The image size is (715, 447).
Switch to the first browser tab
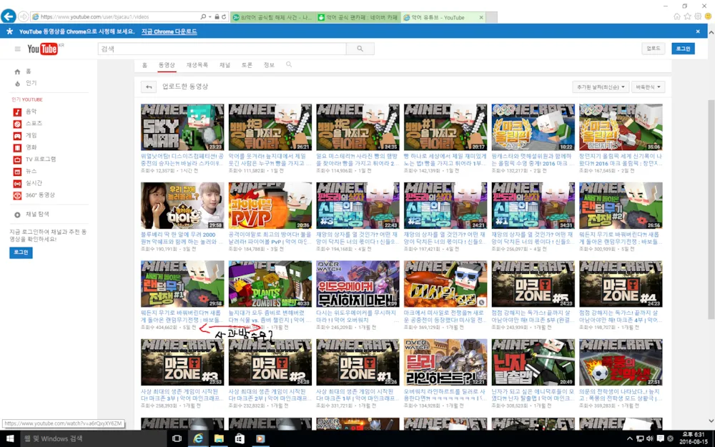point(272,17)
